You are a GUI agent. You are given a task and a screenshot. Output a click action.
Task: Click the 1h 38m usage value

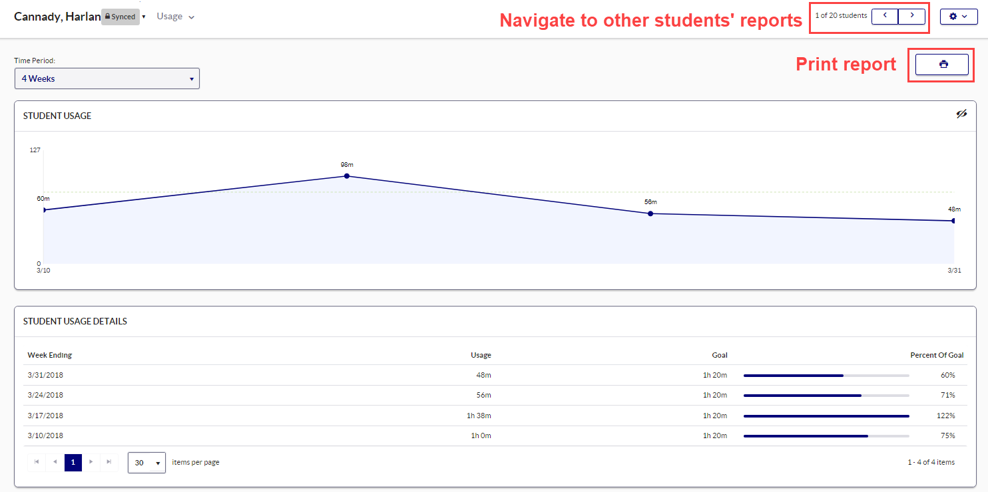(479, 416)
